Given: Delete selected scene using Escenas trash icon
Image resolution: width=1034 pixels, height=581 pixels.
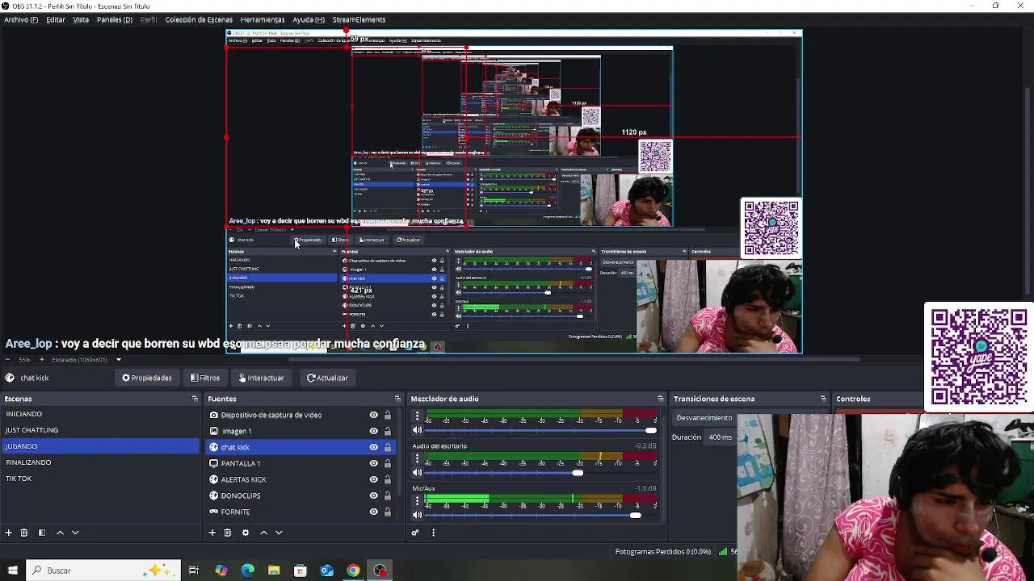Looking at the screenshot, I should coord(24,533).
